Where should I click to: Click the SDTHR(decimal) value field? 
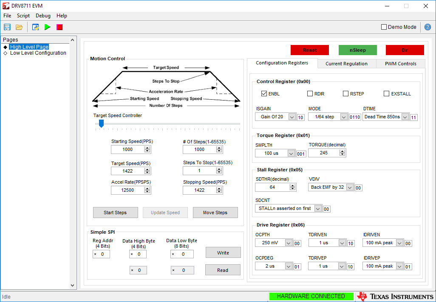click(272, 187)
